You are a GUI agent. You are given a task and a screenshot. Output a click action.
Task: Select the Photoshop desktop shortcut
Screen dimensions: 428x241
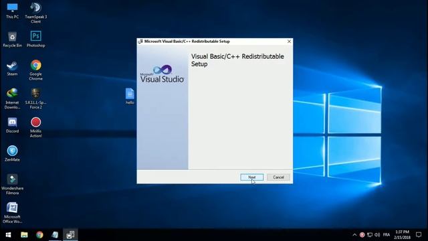click(x=35, y=39)
